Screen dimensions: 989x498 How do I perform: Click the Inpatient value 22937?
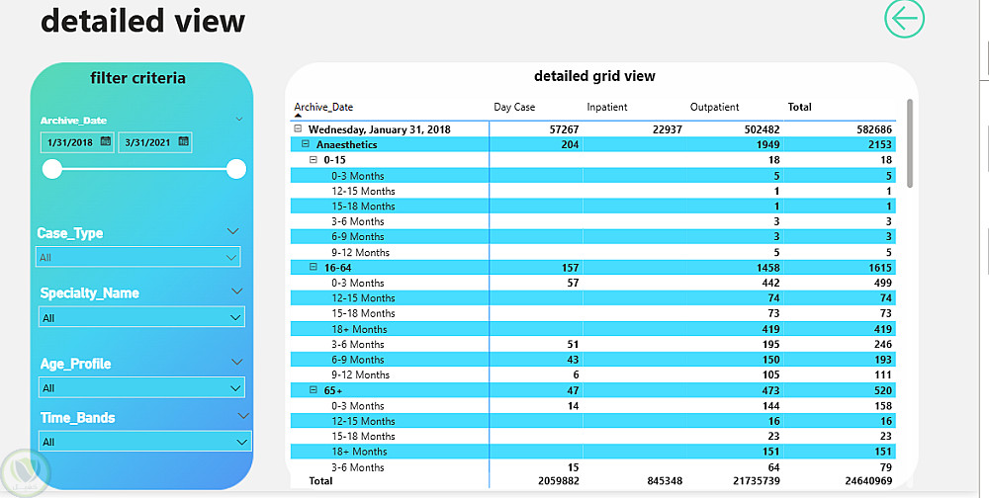tap(667, 129)
